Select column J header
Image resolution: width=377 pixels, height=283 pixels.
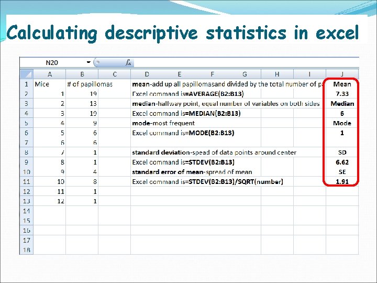pos(342,74)
